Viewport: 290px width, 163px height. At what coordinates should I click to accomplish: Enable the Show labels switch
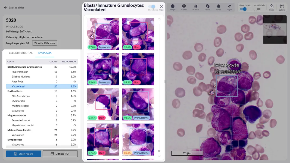(257, 9)
